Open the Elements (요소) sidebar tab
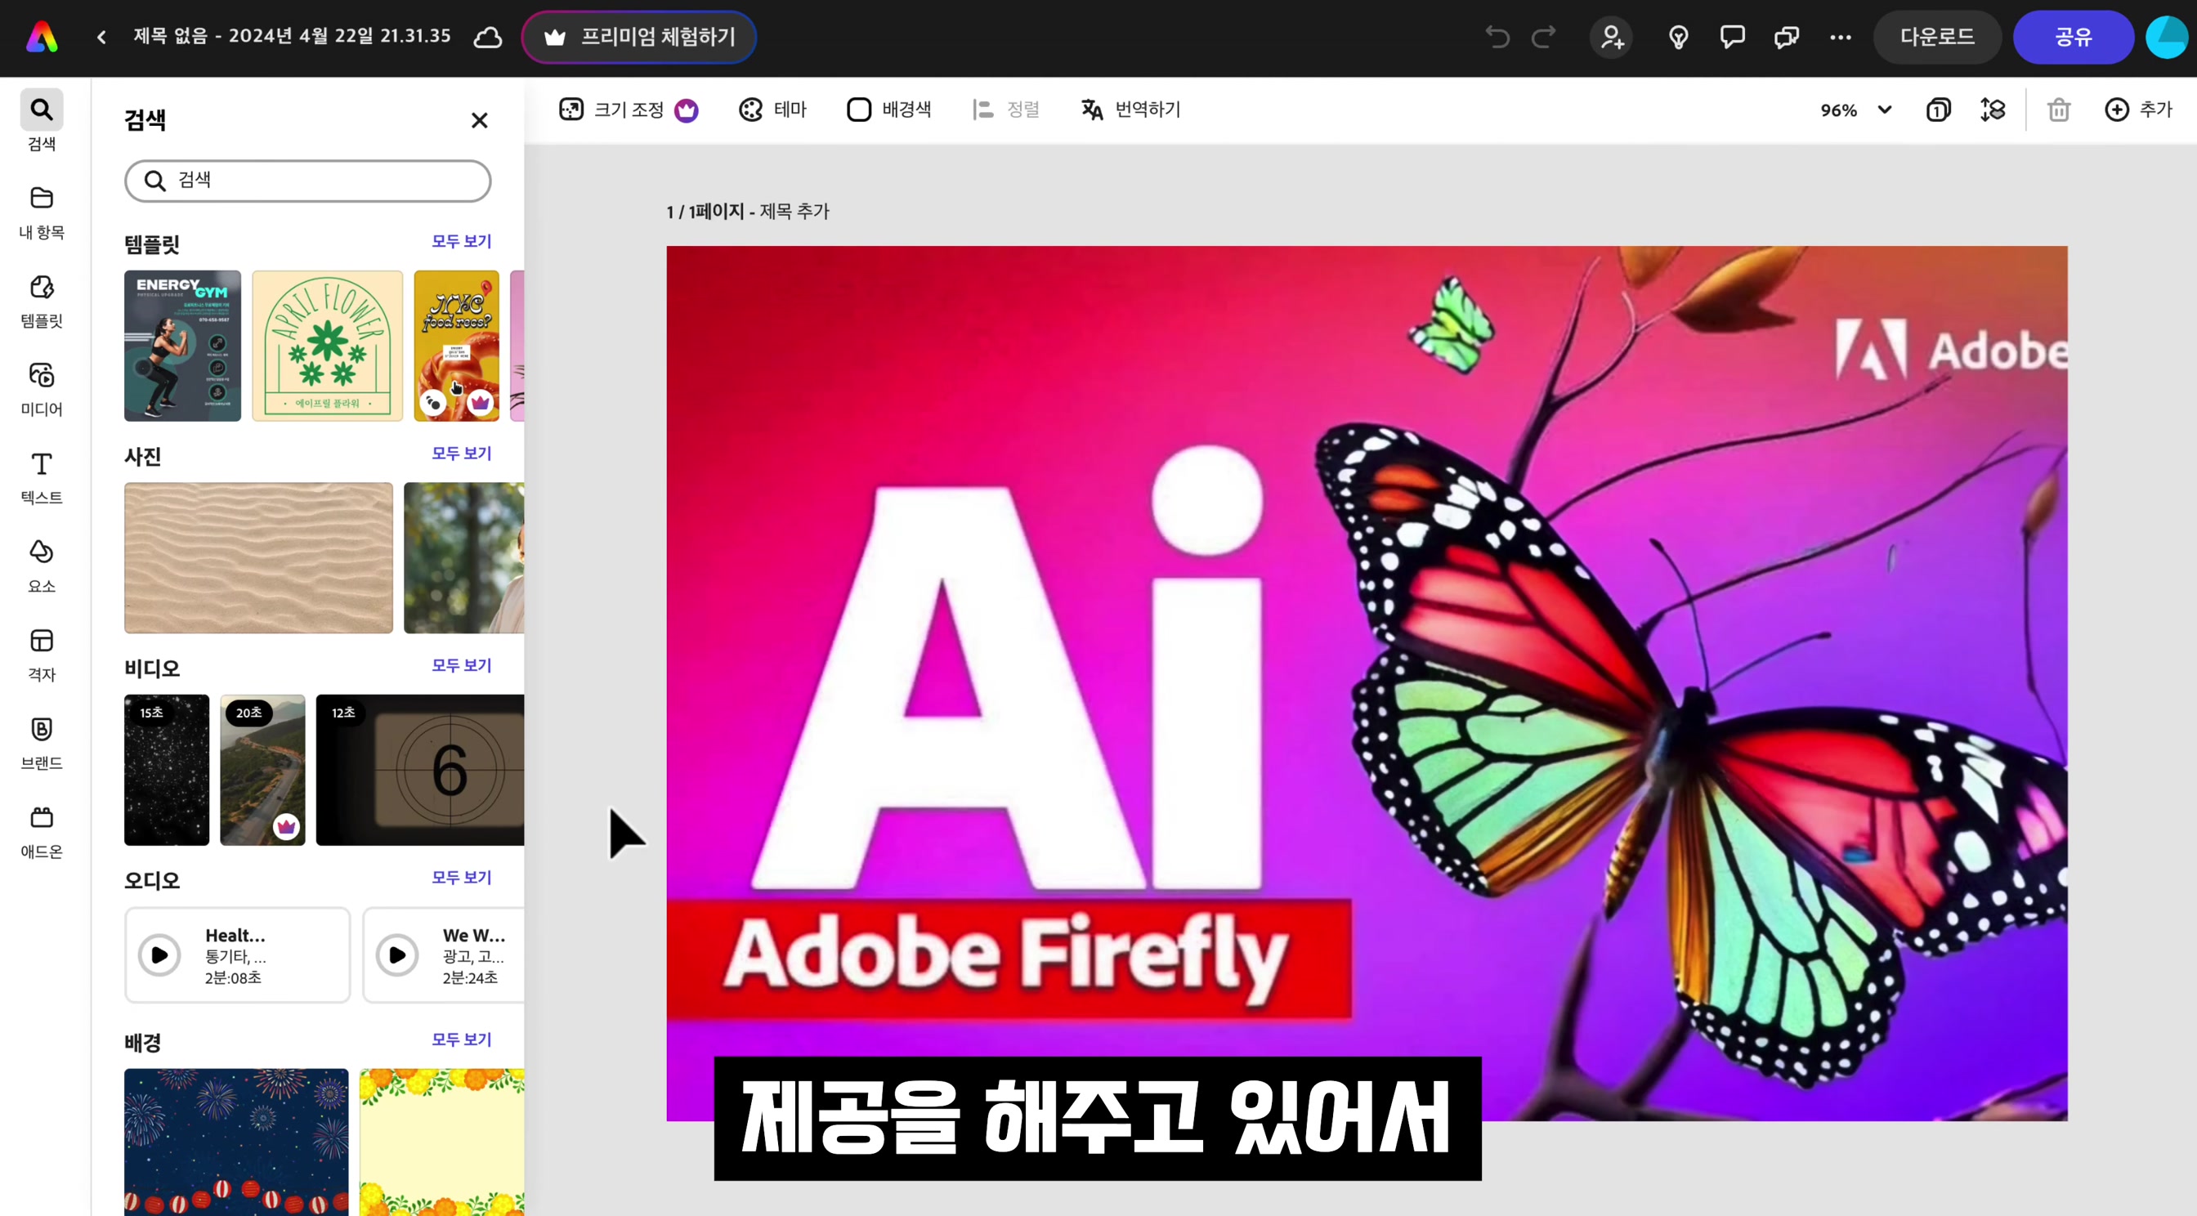Screen dimensions: 2197x1216 (x=42, y=567)
